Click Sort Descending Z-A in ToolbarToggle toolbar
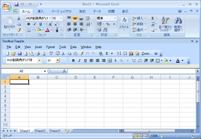201x139 pixels. click(125, 53)
